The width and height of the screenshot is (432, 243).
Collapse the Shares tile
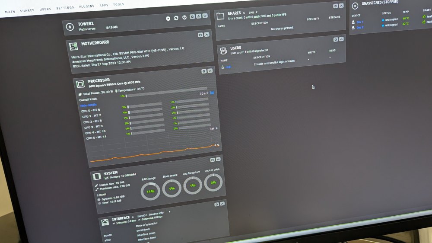(x=341, y=6)
